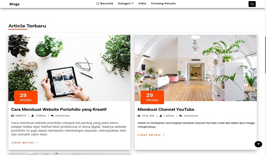Image resolution: width=266 pixels, height=155 pixels.
Task: Open the Membuat Channel YouTube article title
Action: pos(166,109)
